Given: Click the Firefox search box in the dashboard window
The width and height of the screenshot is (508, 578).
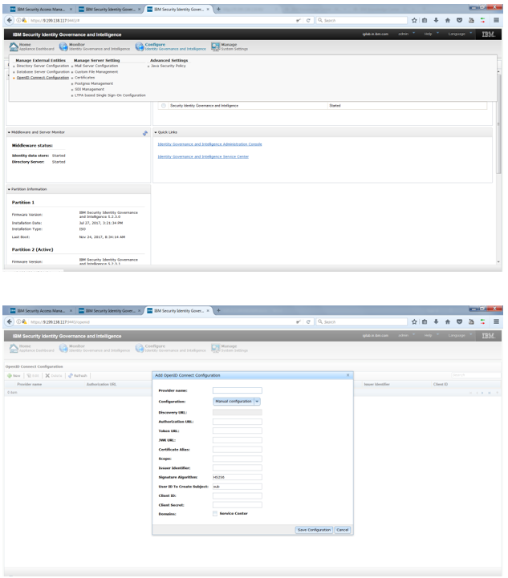Looking at the screenshot, I should 362,20.
